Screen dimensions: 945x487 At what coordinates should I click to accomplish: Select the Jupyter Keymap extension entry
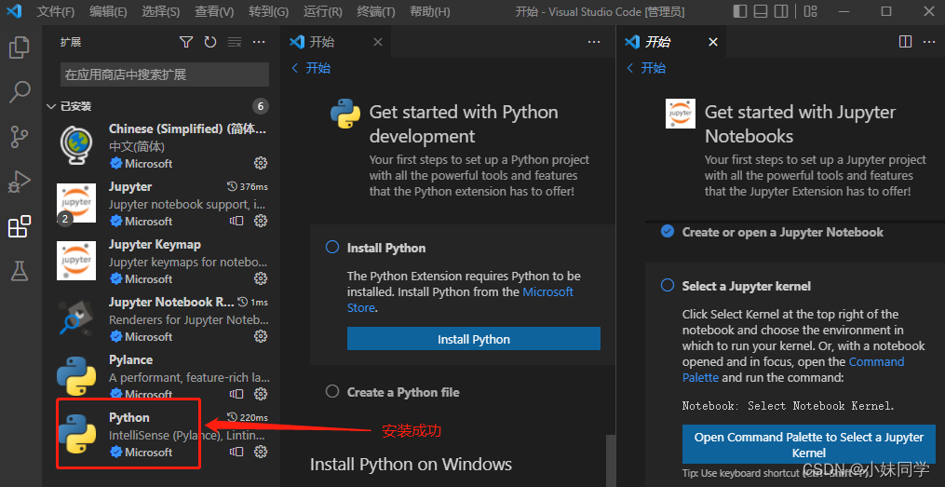160,261
